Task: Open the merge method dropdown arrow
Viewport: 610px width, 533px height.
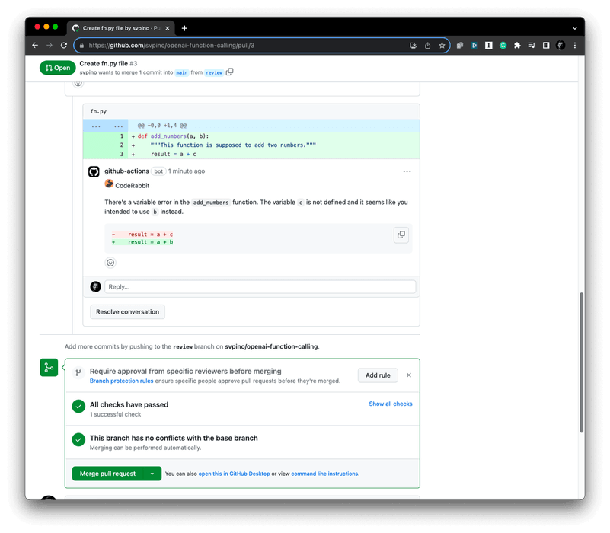Action: (152, 474)
